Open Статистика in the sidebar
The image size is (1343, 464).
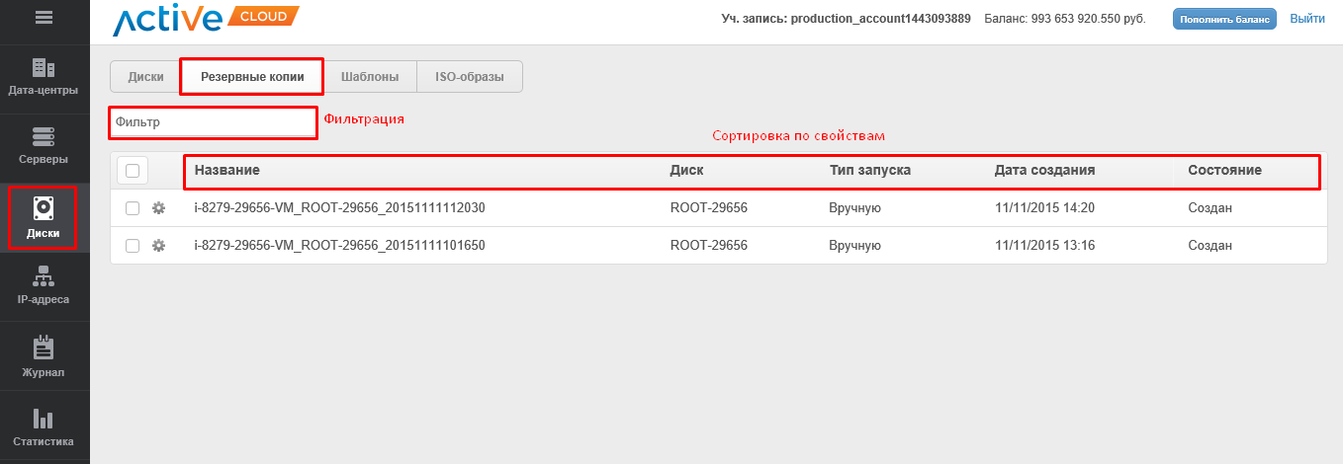point(44,427)
